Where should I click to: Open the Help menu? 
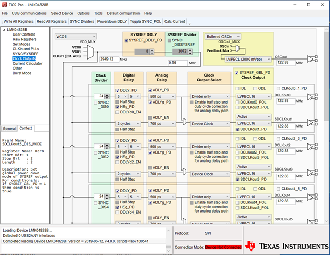point(148,13)
